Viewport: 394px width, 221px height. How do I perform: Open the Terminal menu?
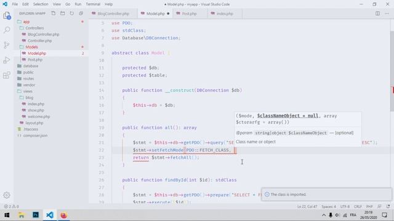93,4
